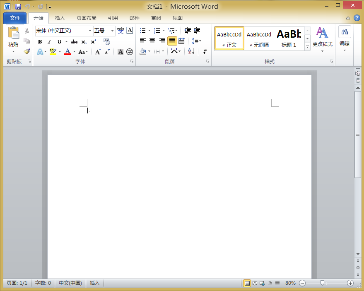Click the Undo arrow icon
Viewport: 364px width, 291px height.
point(27,7)
